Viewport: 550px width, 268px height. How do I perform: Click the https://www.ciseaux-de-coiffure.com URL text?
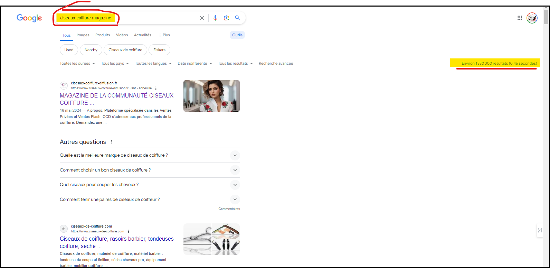tap(97, 231)
